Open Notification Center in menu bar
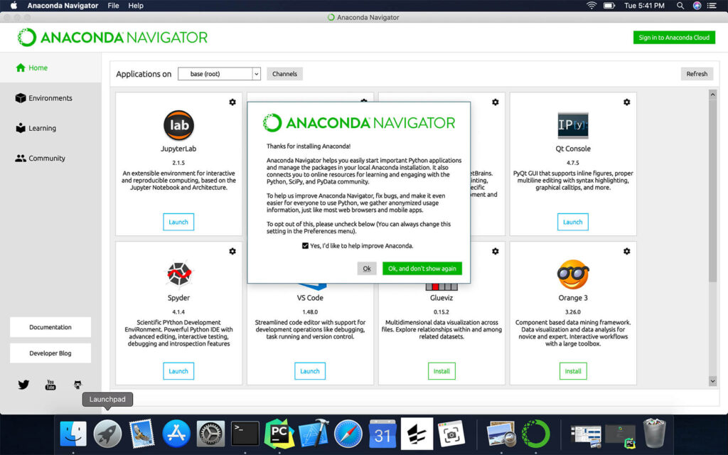The height and width of the screenshot is (455, 728). [x=712, y=6]
